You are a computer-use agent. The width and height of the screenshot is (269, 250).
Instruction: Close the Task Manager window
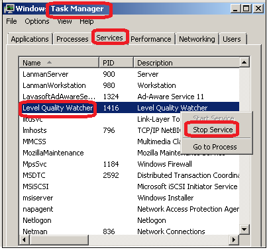(258, 9)
